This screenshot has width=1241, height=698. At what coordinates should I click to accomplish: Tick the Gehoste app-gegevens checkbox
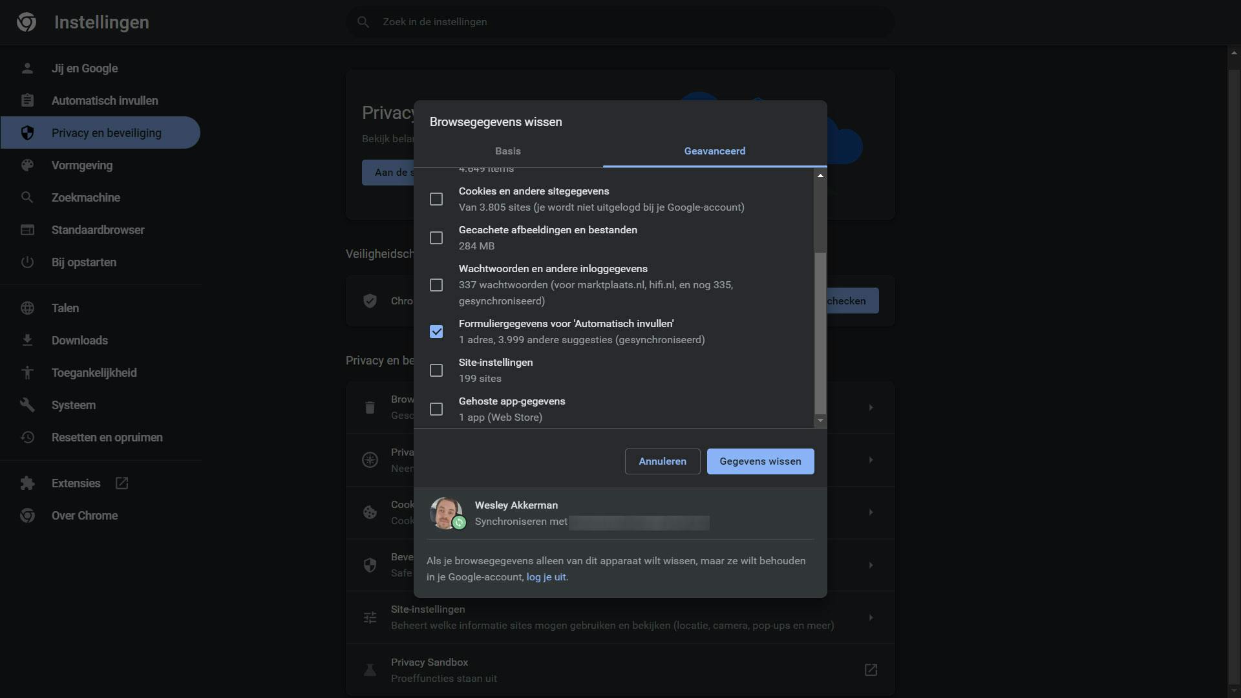point(436,409)
